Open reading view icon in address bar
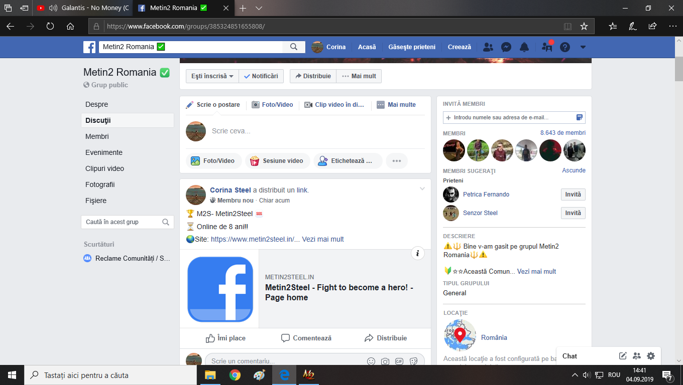Image resolution: width=683 pixels, height=385 pixels. (x=567, y=26)
